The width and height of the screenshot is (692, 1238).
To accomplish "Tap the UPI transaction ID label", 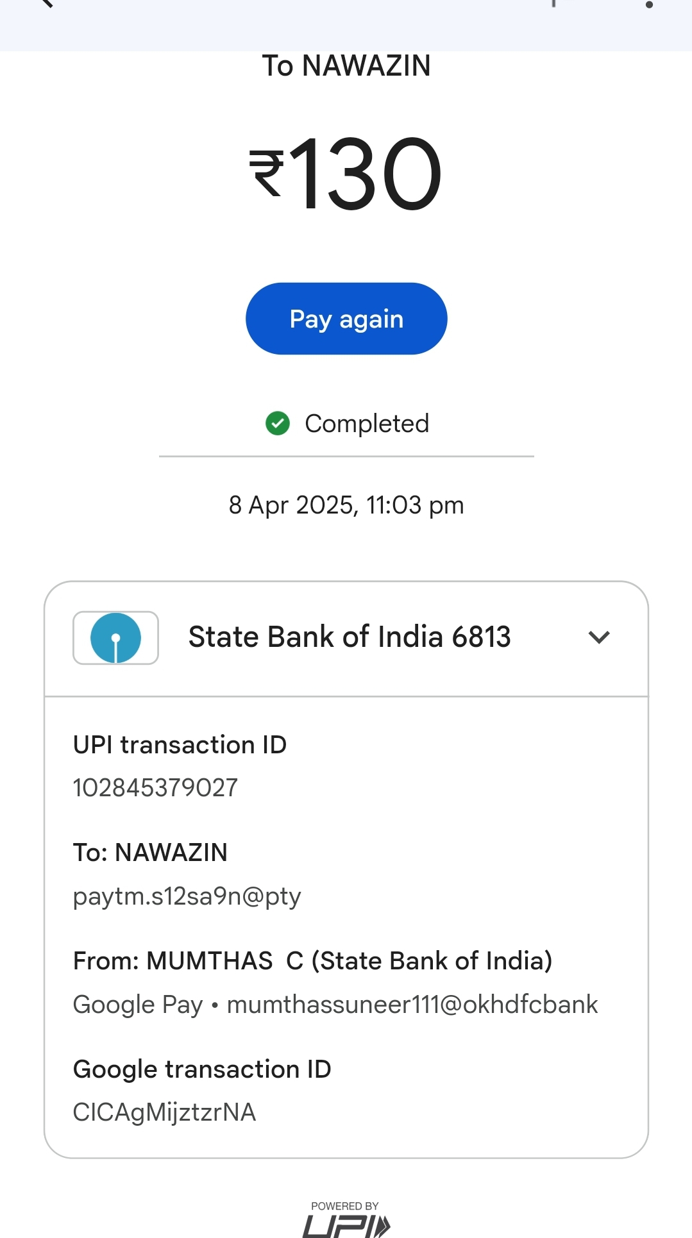I will [x=180, y=745].
